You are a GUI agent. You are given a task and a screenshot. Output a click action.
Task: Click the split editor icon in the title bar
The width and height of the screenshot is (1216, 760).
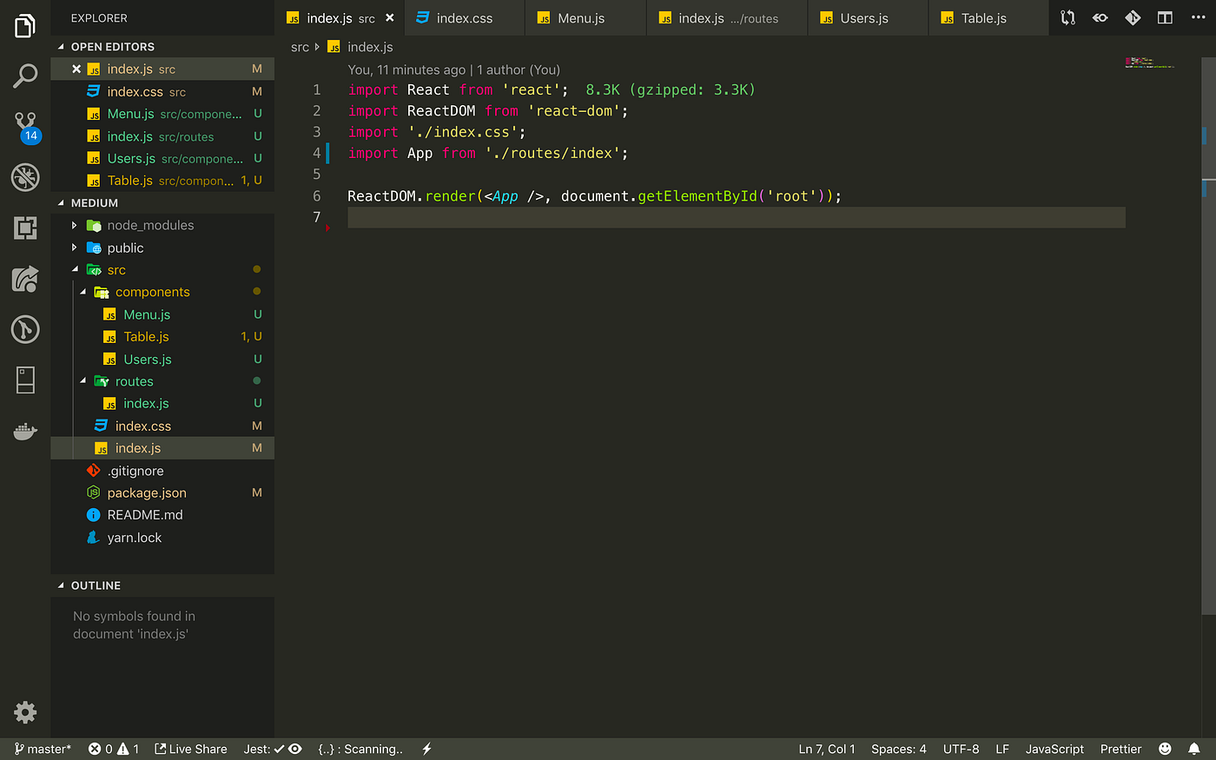pyautogui.click(x=1164, y=17)
